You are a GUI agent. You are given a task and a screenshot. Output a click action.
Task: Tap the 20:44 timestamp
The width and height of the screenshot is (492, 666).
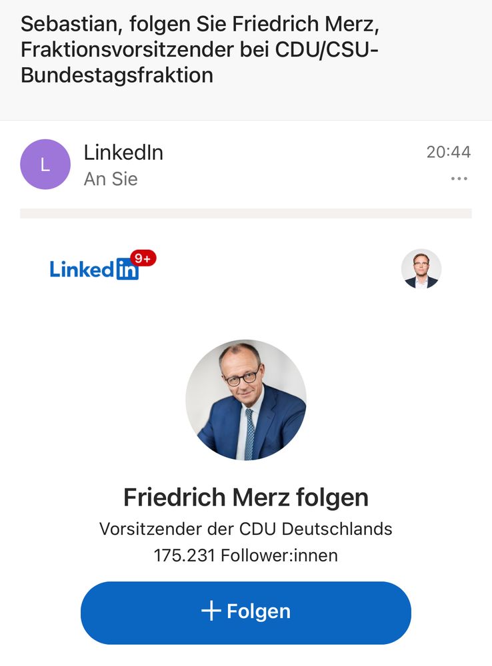[449, 152]
